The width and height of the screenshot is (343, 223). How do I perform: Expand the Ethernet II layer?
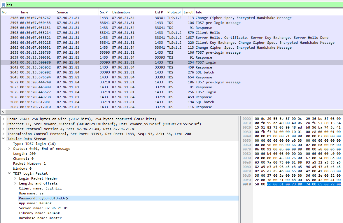pos(3,124)
